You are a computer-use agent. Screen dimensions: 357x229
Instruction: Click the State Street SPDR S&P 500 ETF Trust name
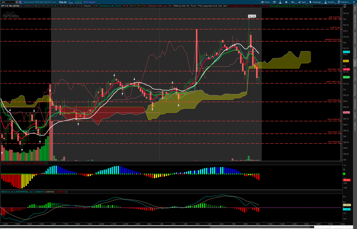pyautogui.click(x=40, y=2)
